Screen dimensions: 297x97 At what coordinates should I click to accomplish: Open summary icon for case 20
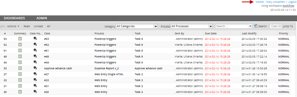point(20,92)
